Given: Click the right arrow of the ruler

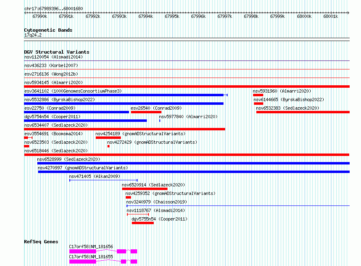Looking at the screenshot, I should (x=348, y=13).
